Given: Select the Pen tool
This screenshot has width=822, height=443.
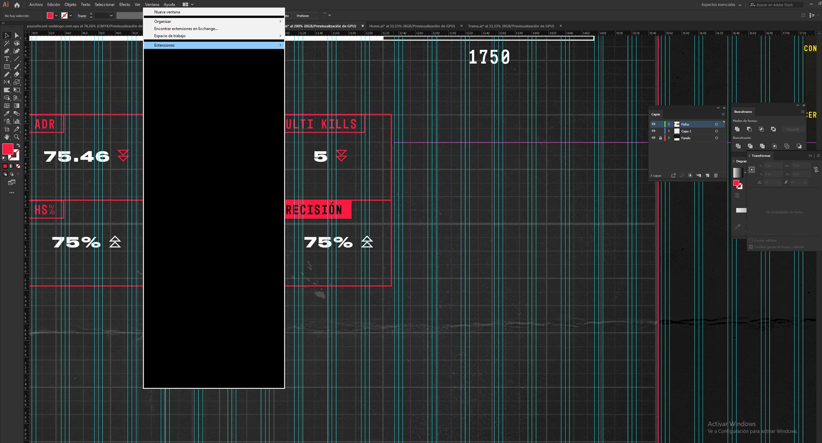Looking at the screenshot, I should [x=6, y=51].
